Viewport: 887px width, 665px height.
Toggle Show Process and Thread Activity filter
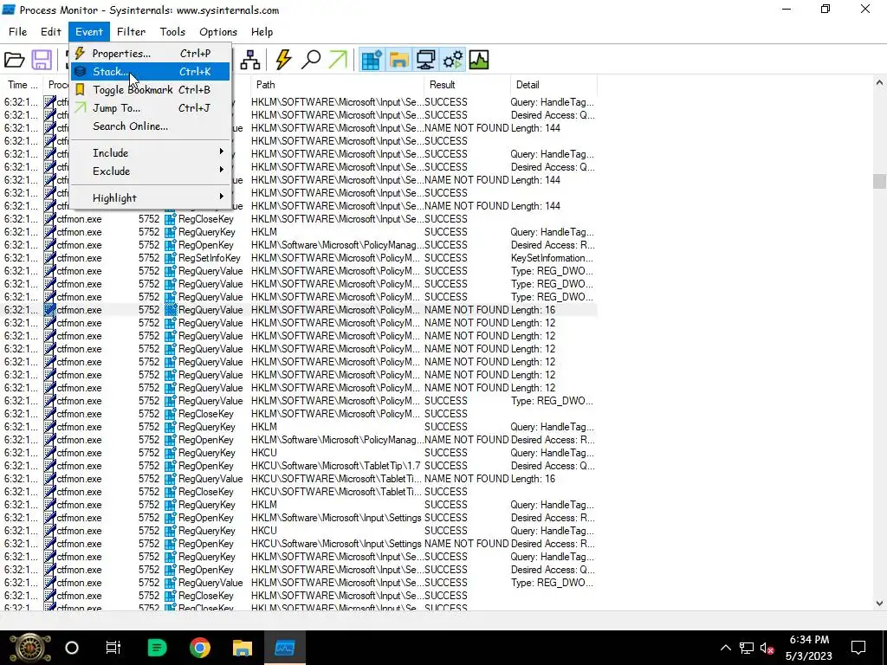click(x=452, y=60)
